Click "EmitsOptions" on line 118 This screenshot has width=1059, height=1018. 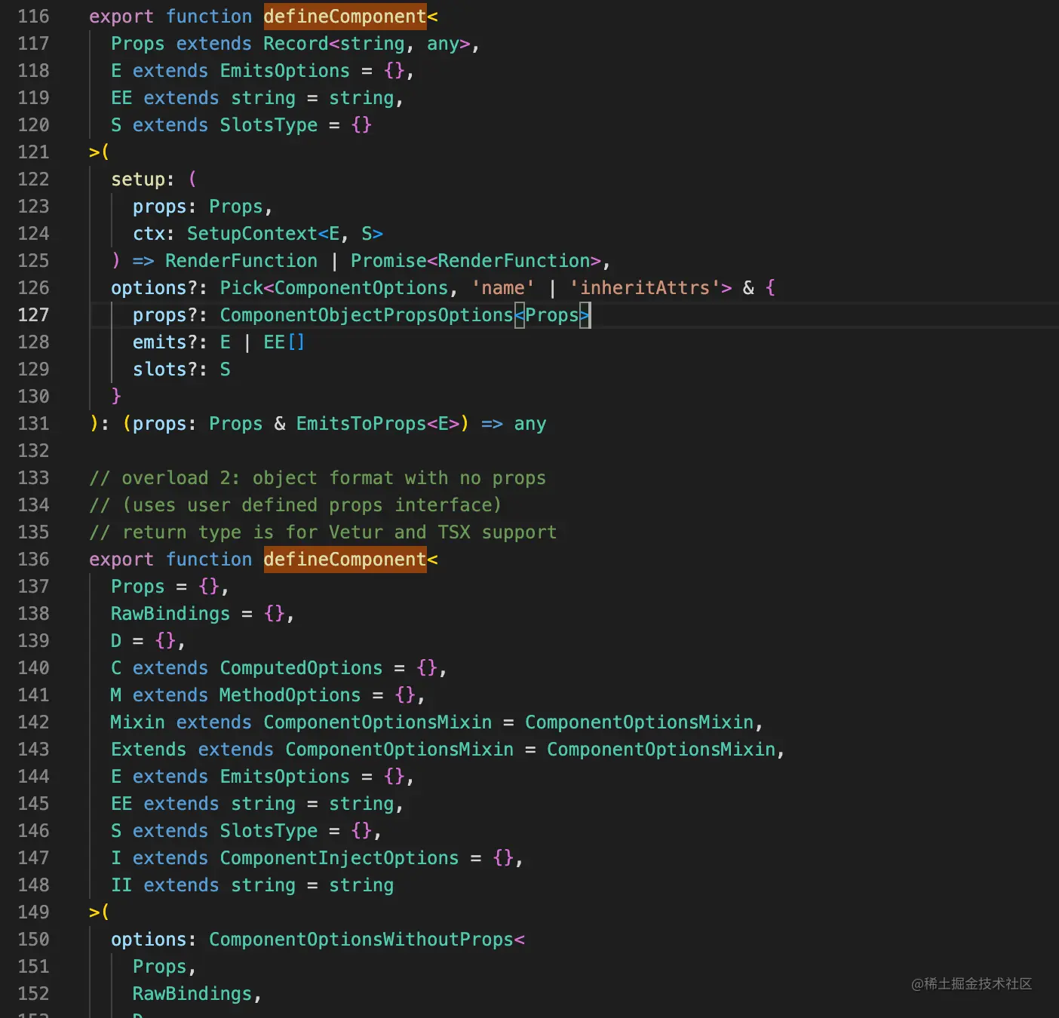[284, 71]
